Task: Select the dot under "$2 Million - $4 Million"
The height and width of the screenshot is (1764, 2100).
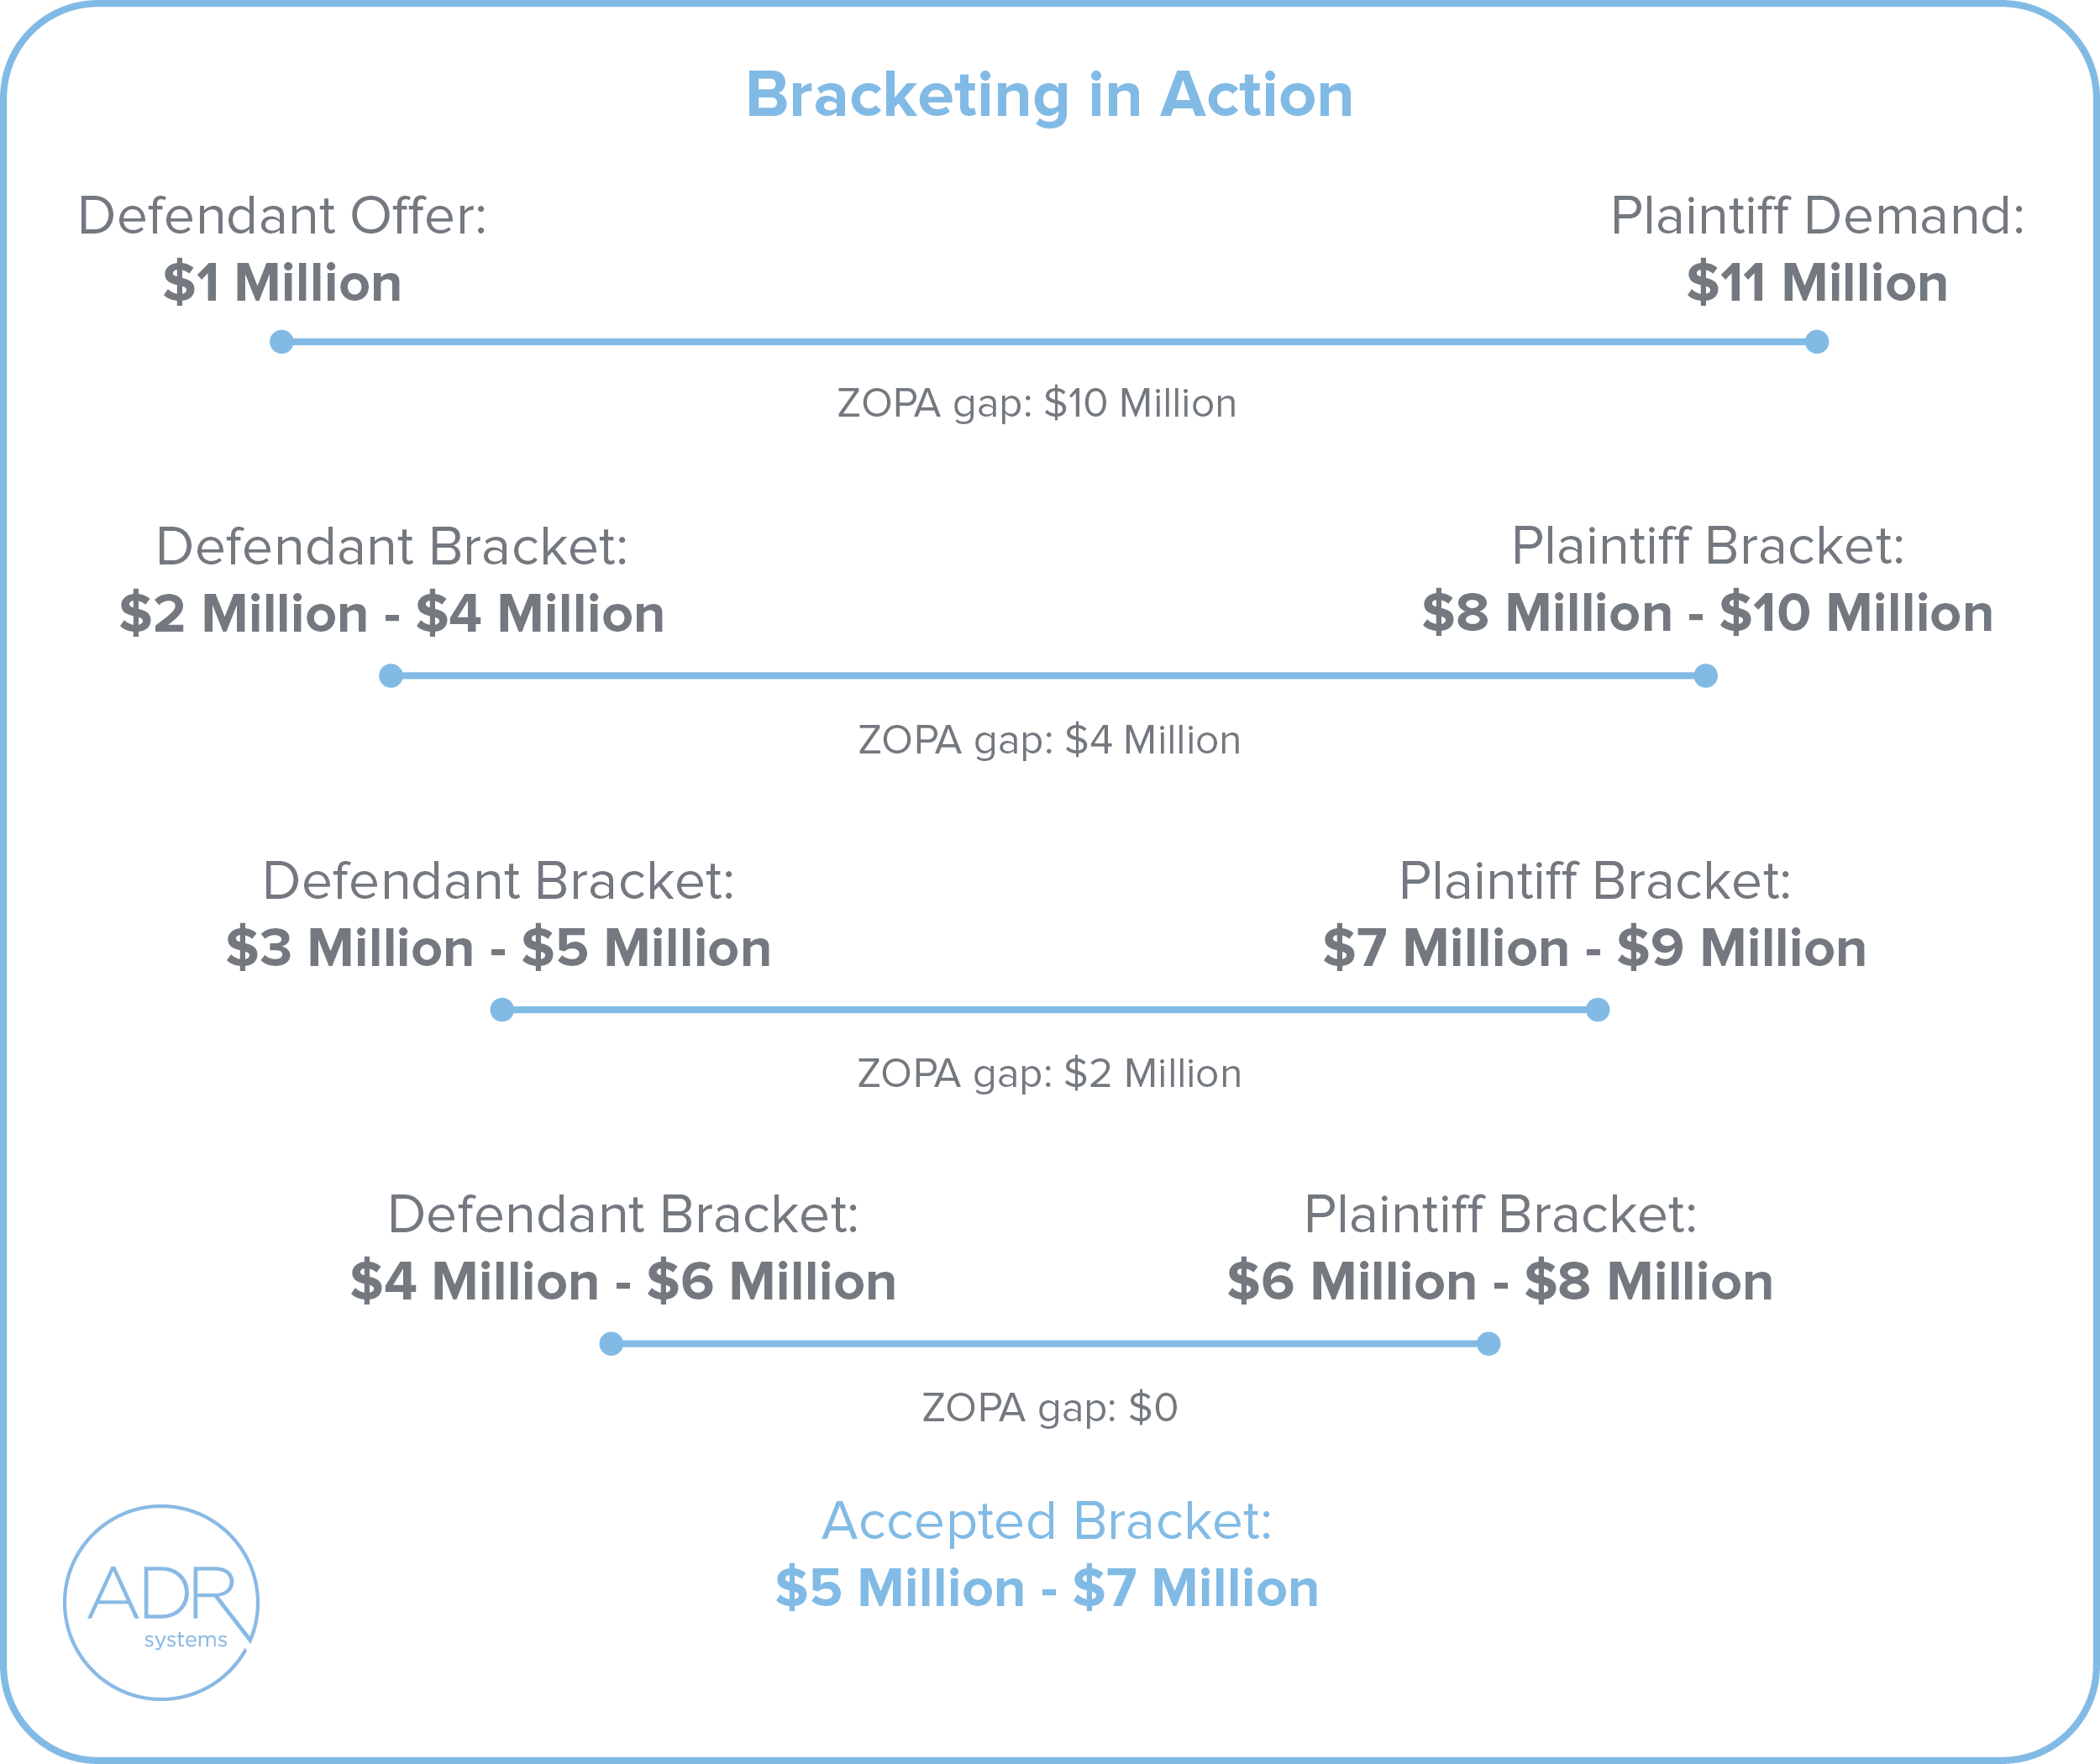Action: pyautogui.click(x=391, y=676)
